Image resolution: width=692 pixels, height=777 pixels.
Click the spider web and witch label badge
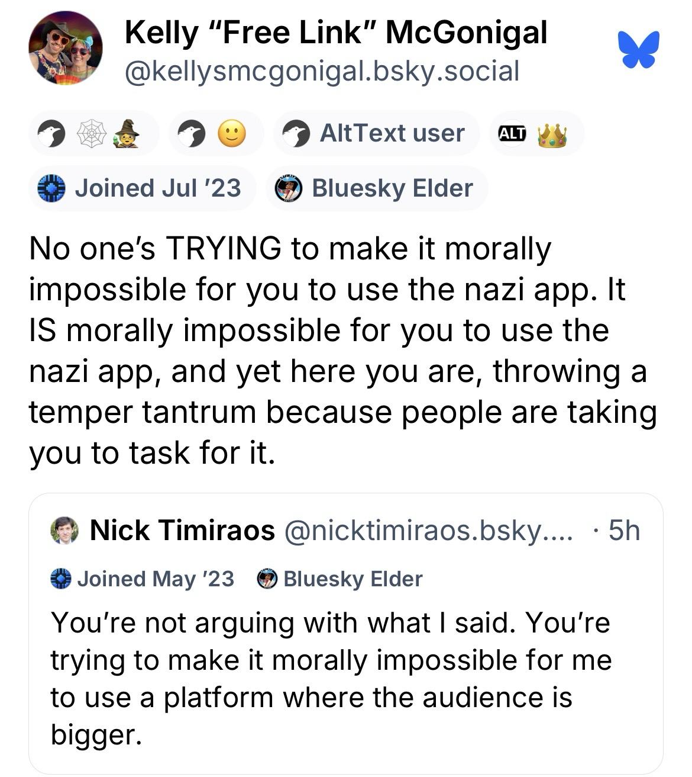pyautogui.click(x=93, y=133)
